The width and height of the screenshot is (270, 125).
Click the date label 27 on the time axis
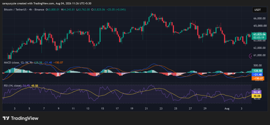click(x=190, y=108)
